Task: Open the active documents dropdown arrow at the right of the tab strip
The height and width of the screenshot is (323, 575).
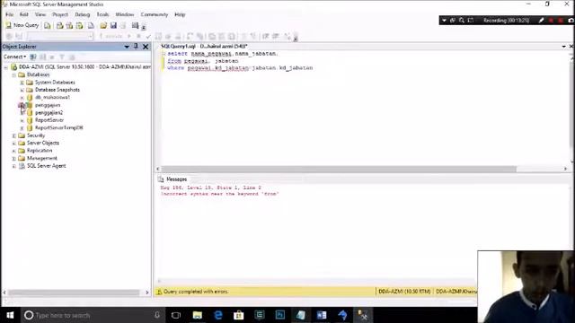Action: coord(564,47)
